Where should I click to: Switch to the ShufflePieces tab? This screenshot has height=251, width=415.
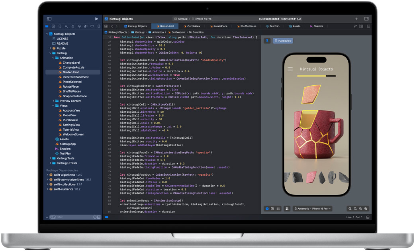click(x=246, y=26)
